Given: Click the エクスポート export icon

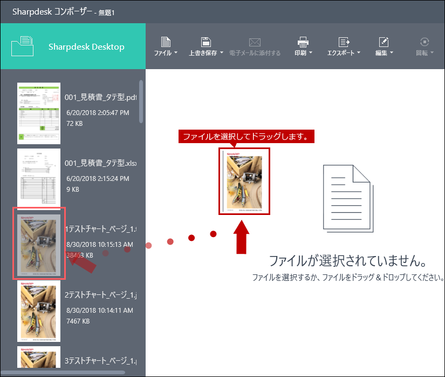Looking at the screenshot, I should pos(344,42).
